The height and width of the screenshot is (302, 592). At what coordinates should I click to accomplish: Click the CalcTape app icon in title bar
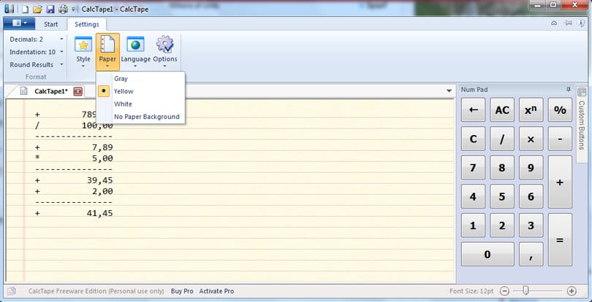tap(10, 9)
